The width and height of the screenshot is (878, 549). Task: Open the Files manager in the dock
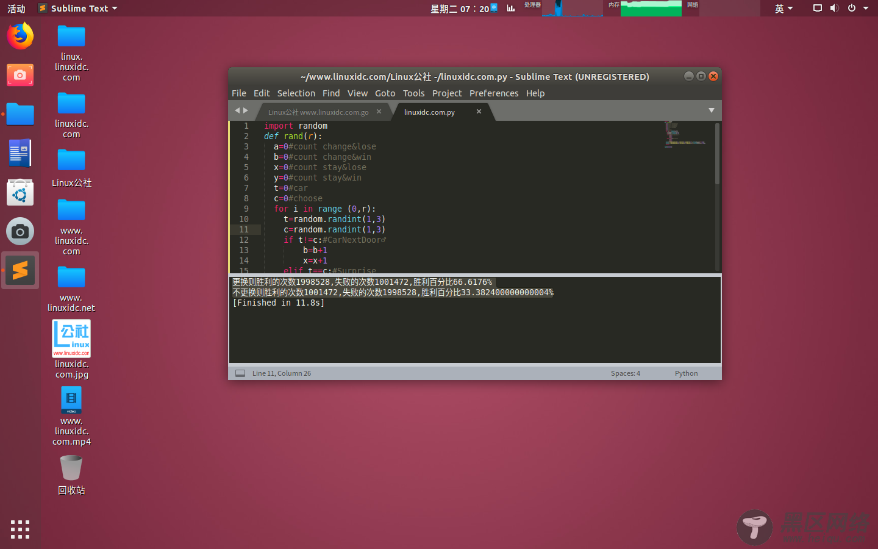[x=20, y=114]
